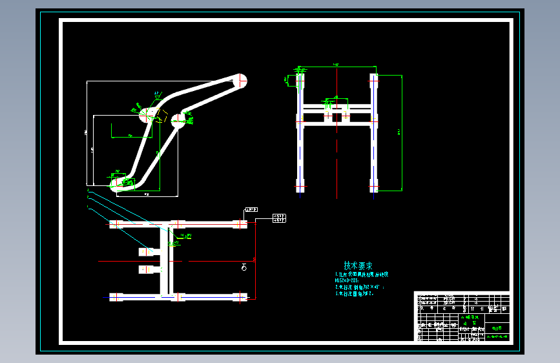This screenshot has height=363, width=560.
Task: Click the green drawing name in the title block
Action: [497, 328]
